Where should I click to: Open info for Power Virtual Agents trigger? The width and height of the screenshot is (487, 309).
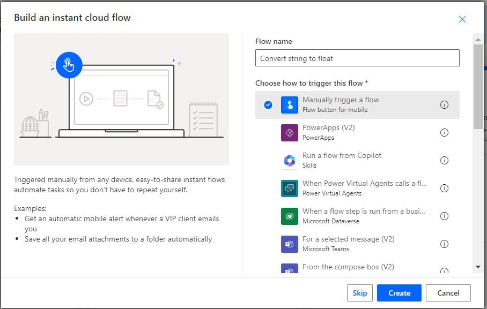click(444, 189)
